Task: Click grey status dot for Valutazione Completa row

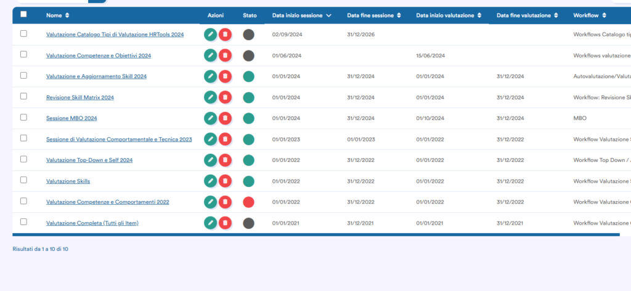Action: pos(249,223)
